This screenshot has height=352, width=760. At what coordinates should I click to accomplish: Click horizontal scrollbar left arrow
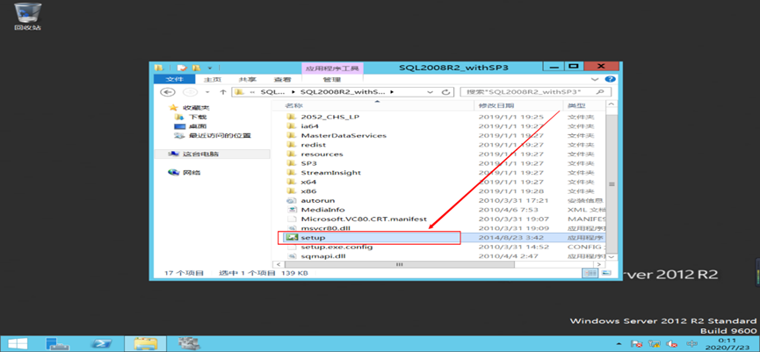click(278, 264)
